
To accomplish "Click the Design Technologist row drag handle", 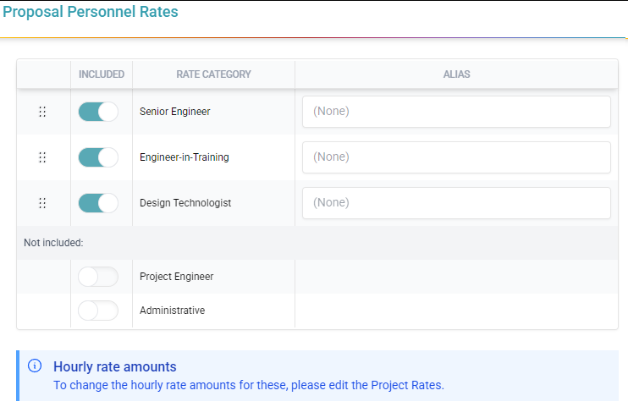I will 42,203.
